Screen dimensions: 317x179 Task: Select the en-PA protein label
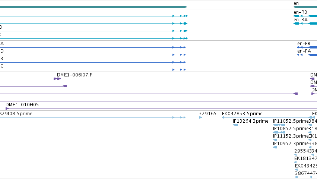[304, 51]
